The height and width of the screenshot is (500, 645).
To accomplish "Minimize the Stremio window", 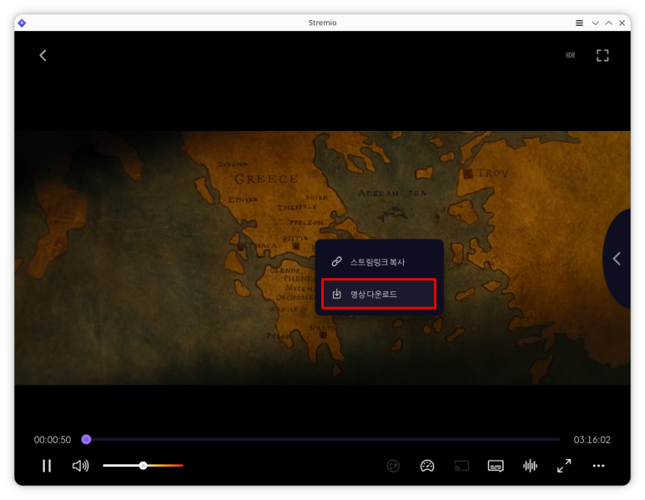I will (x=595, y=23).
